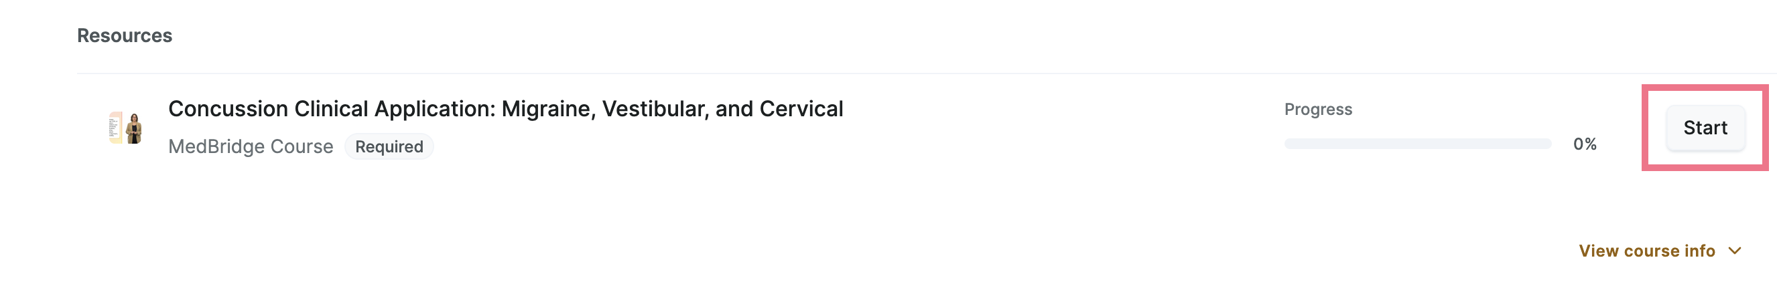Image resolution: width=1777 pixels, height=282 pixels.
Task: Expand the View course info link
Action: (x=1660, y=251)
